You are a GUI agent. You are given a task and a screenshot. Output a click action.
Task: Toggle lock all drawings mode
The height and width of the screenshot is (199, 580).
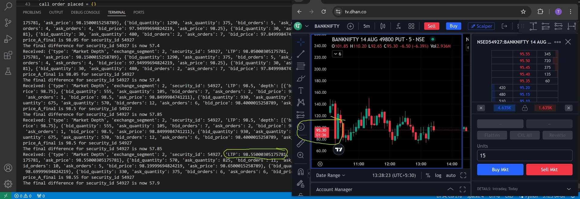(x=301, y=184)
